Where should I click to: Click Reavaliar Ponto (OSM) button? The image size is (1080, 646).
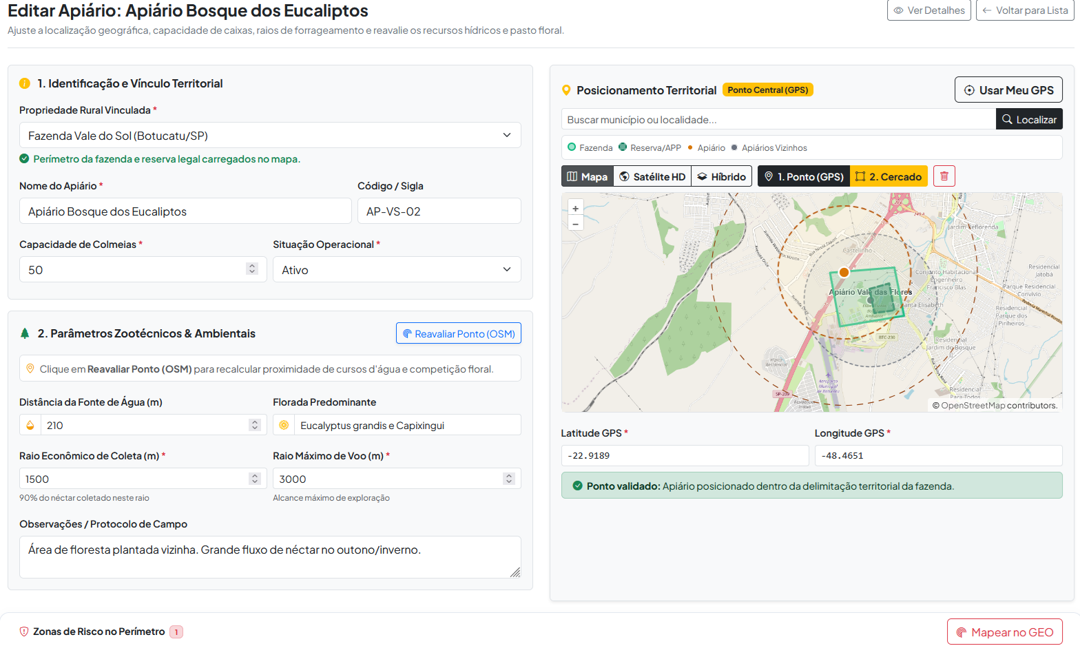click(x=459, y=333)
